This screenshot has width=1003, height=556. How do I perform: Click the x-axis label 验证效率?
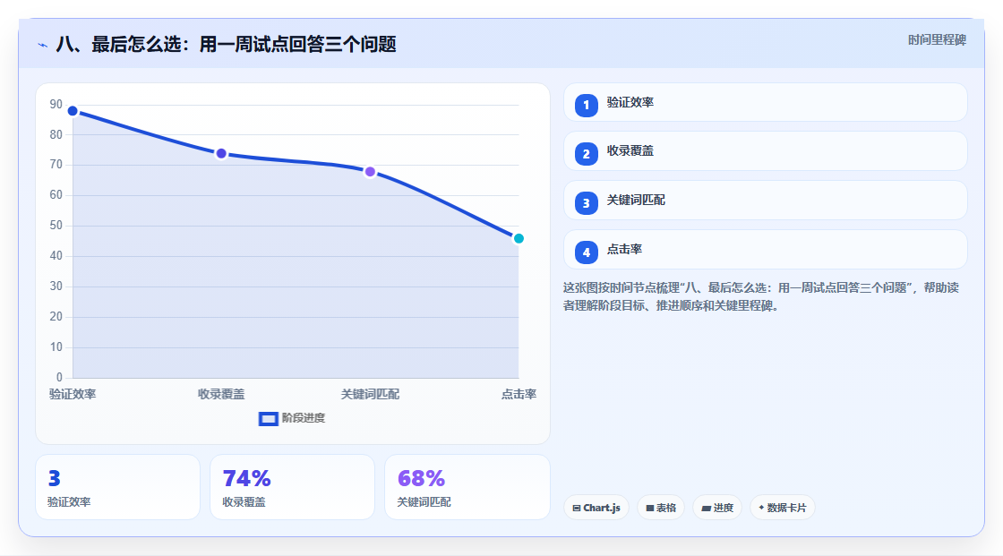[73, 394]
